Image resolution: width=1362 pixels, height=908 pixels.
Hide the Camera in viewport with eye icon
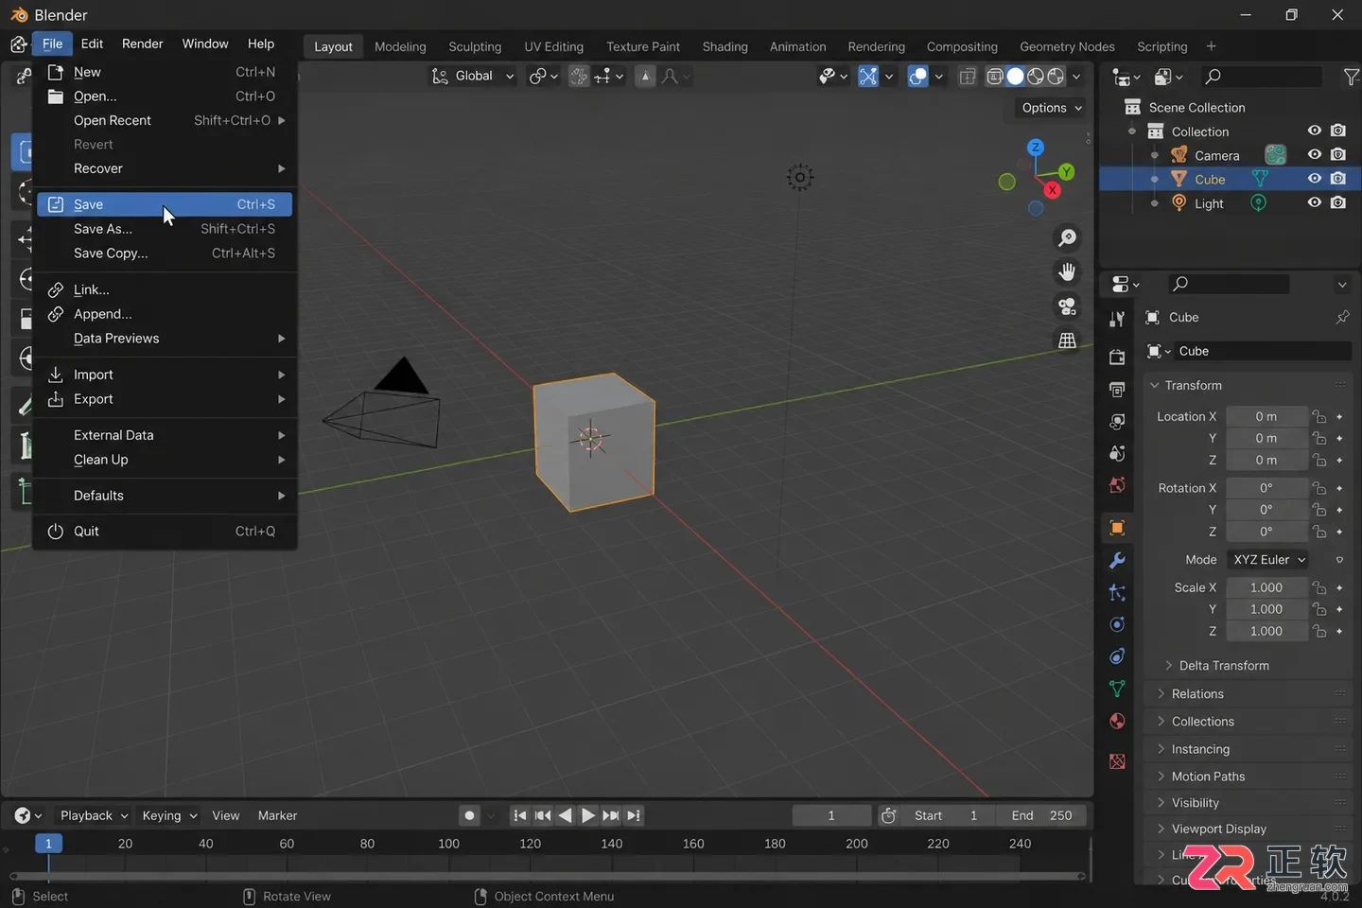pyautogui.click(x=1314, y=154)
